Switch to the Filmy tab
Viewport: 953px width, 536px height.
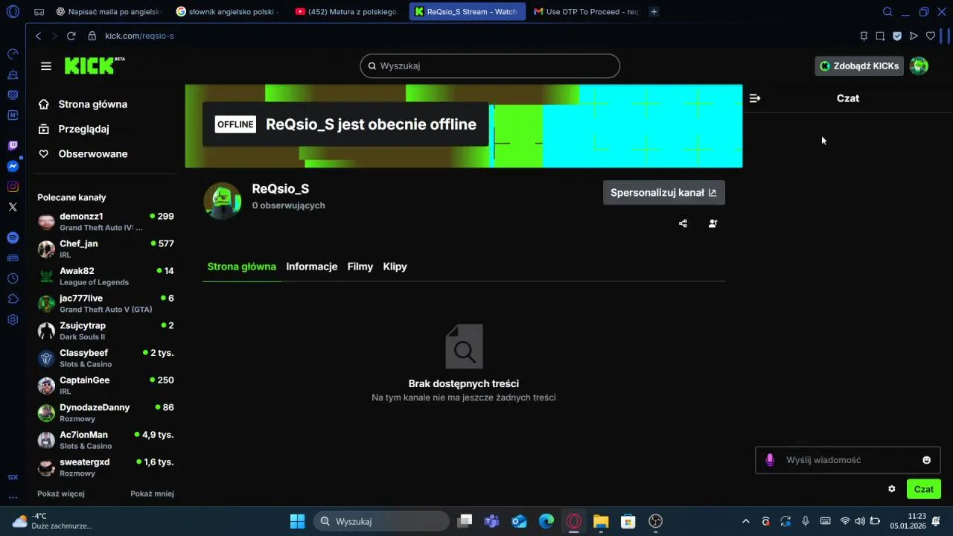[x=360, y=267]
